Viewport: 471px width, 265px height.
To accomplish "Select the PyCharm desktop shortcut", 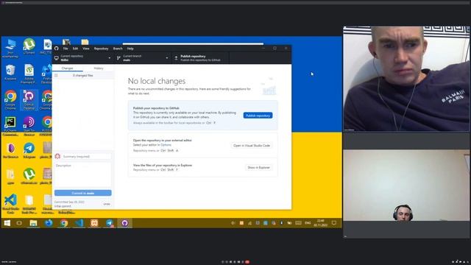I will (x=10, y=126).
